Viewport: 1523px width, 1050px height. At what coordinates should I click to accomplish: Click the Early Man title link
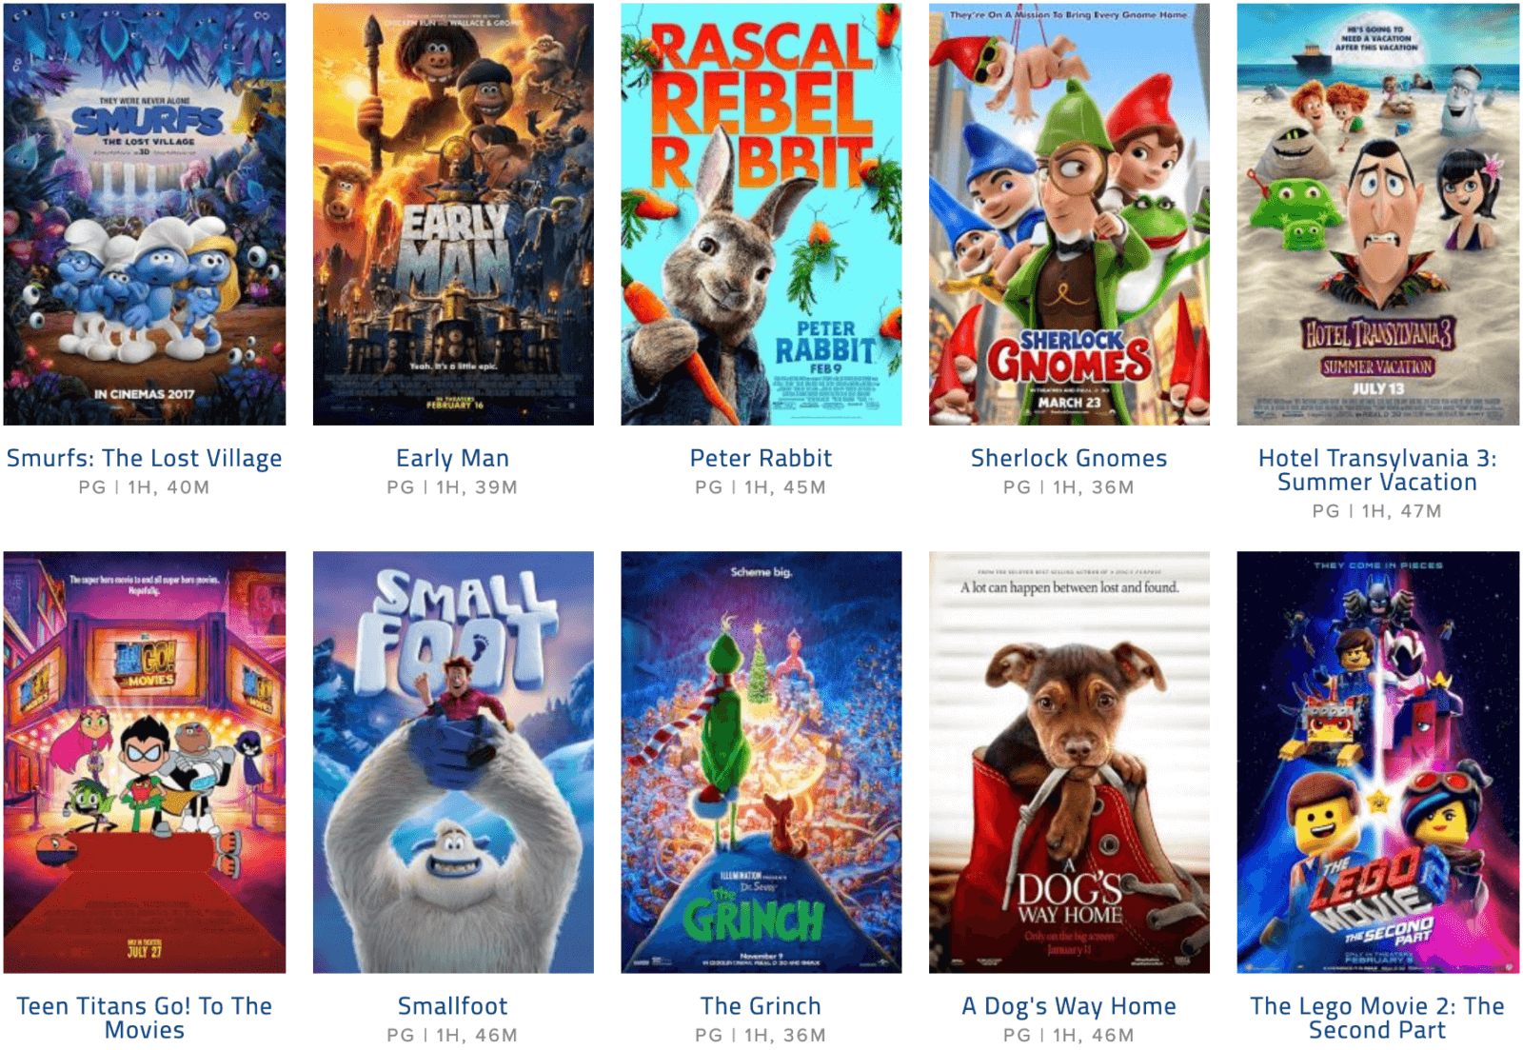pyautogui.click(x=453, y=459)
